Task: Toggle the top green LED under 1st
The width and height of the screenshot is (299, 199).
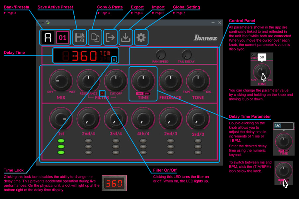Action: (61, 141)
